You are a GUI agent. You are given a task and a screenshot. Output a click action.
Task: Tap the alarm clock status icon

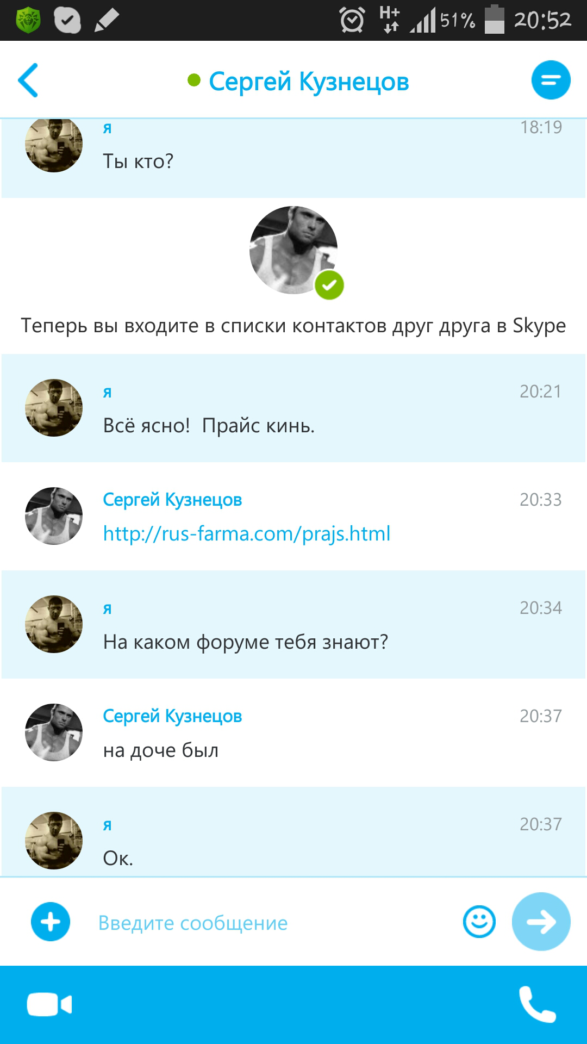[x=352, y=21]
